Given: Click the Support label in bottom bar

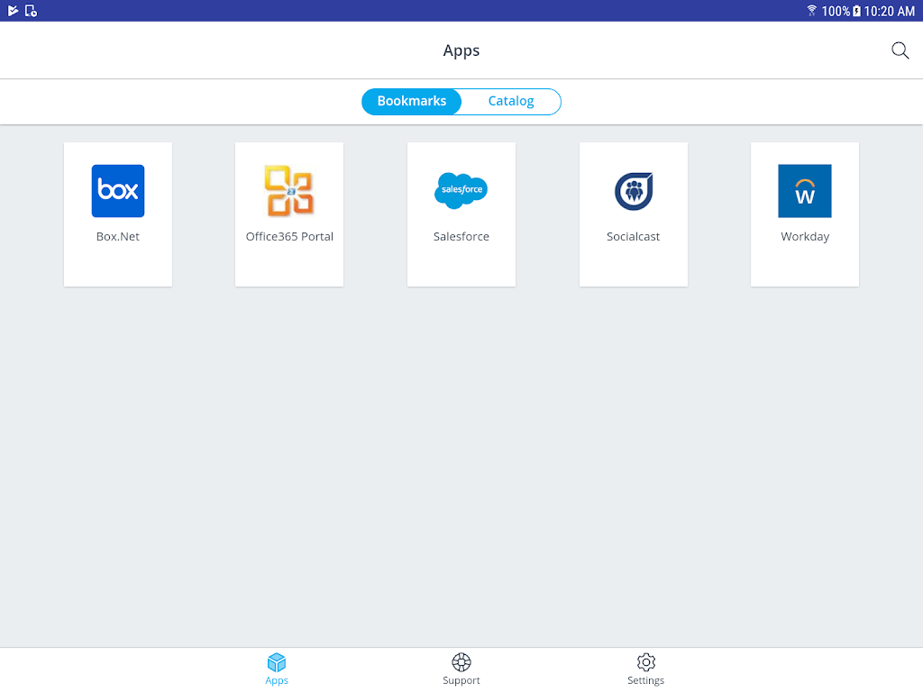Looking at the screenshot, I should tap(461, 680).
